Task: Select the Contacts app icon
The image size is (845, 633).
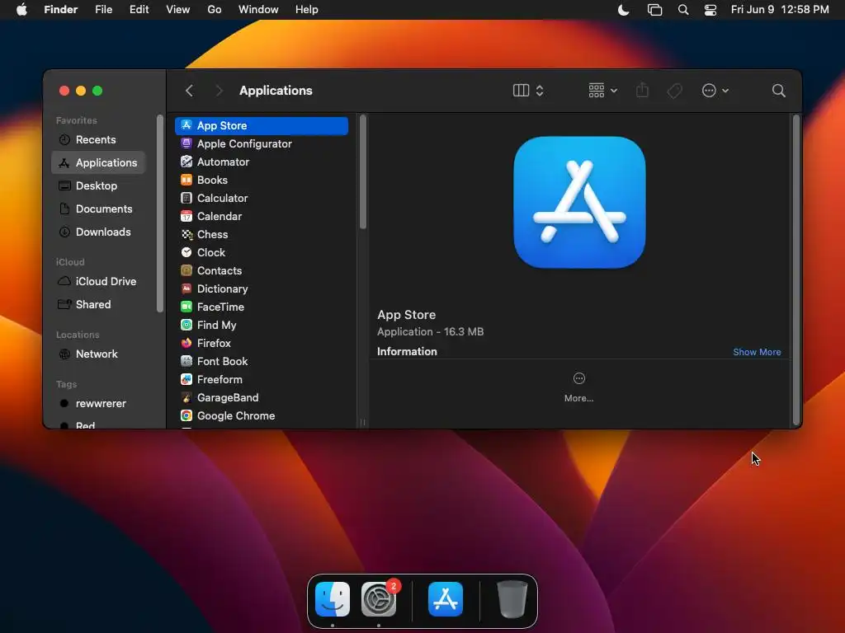Action: point(186,270)
